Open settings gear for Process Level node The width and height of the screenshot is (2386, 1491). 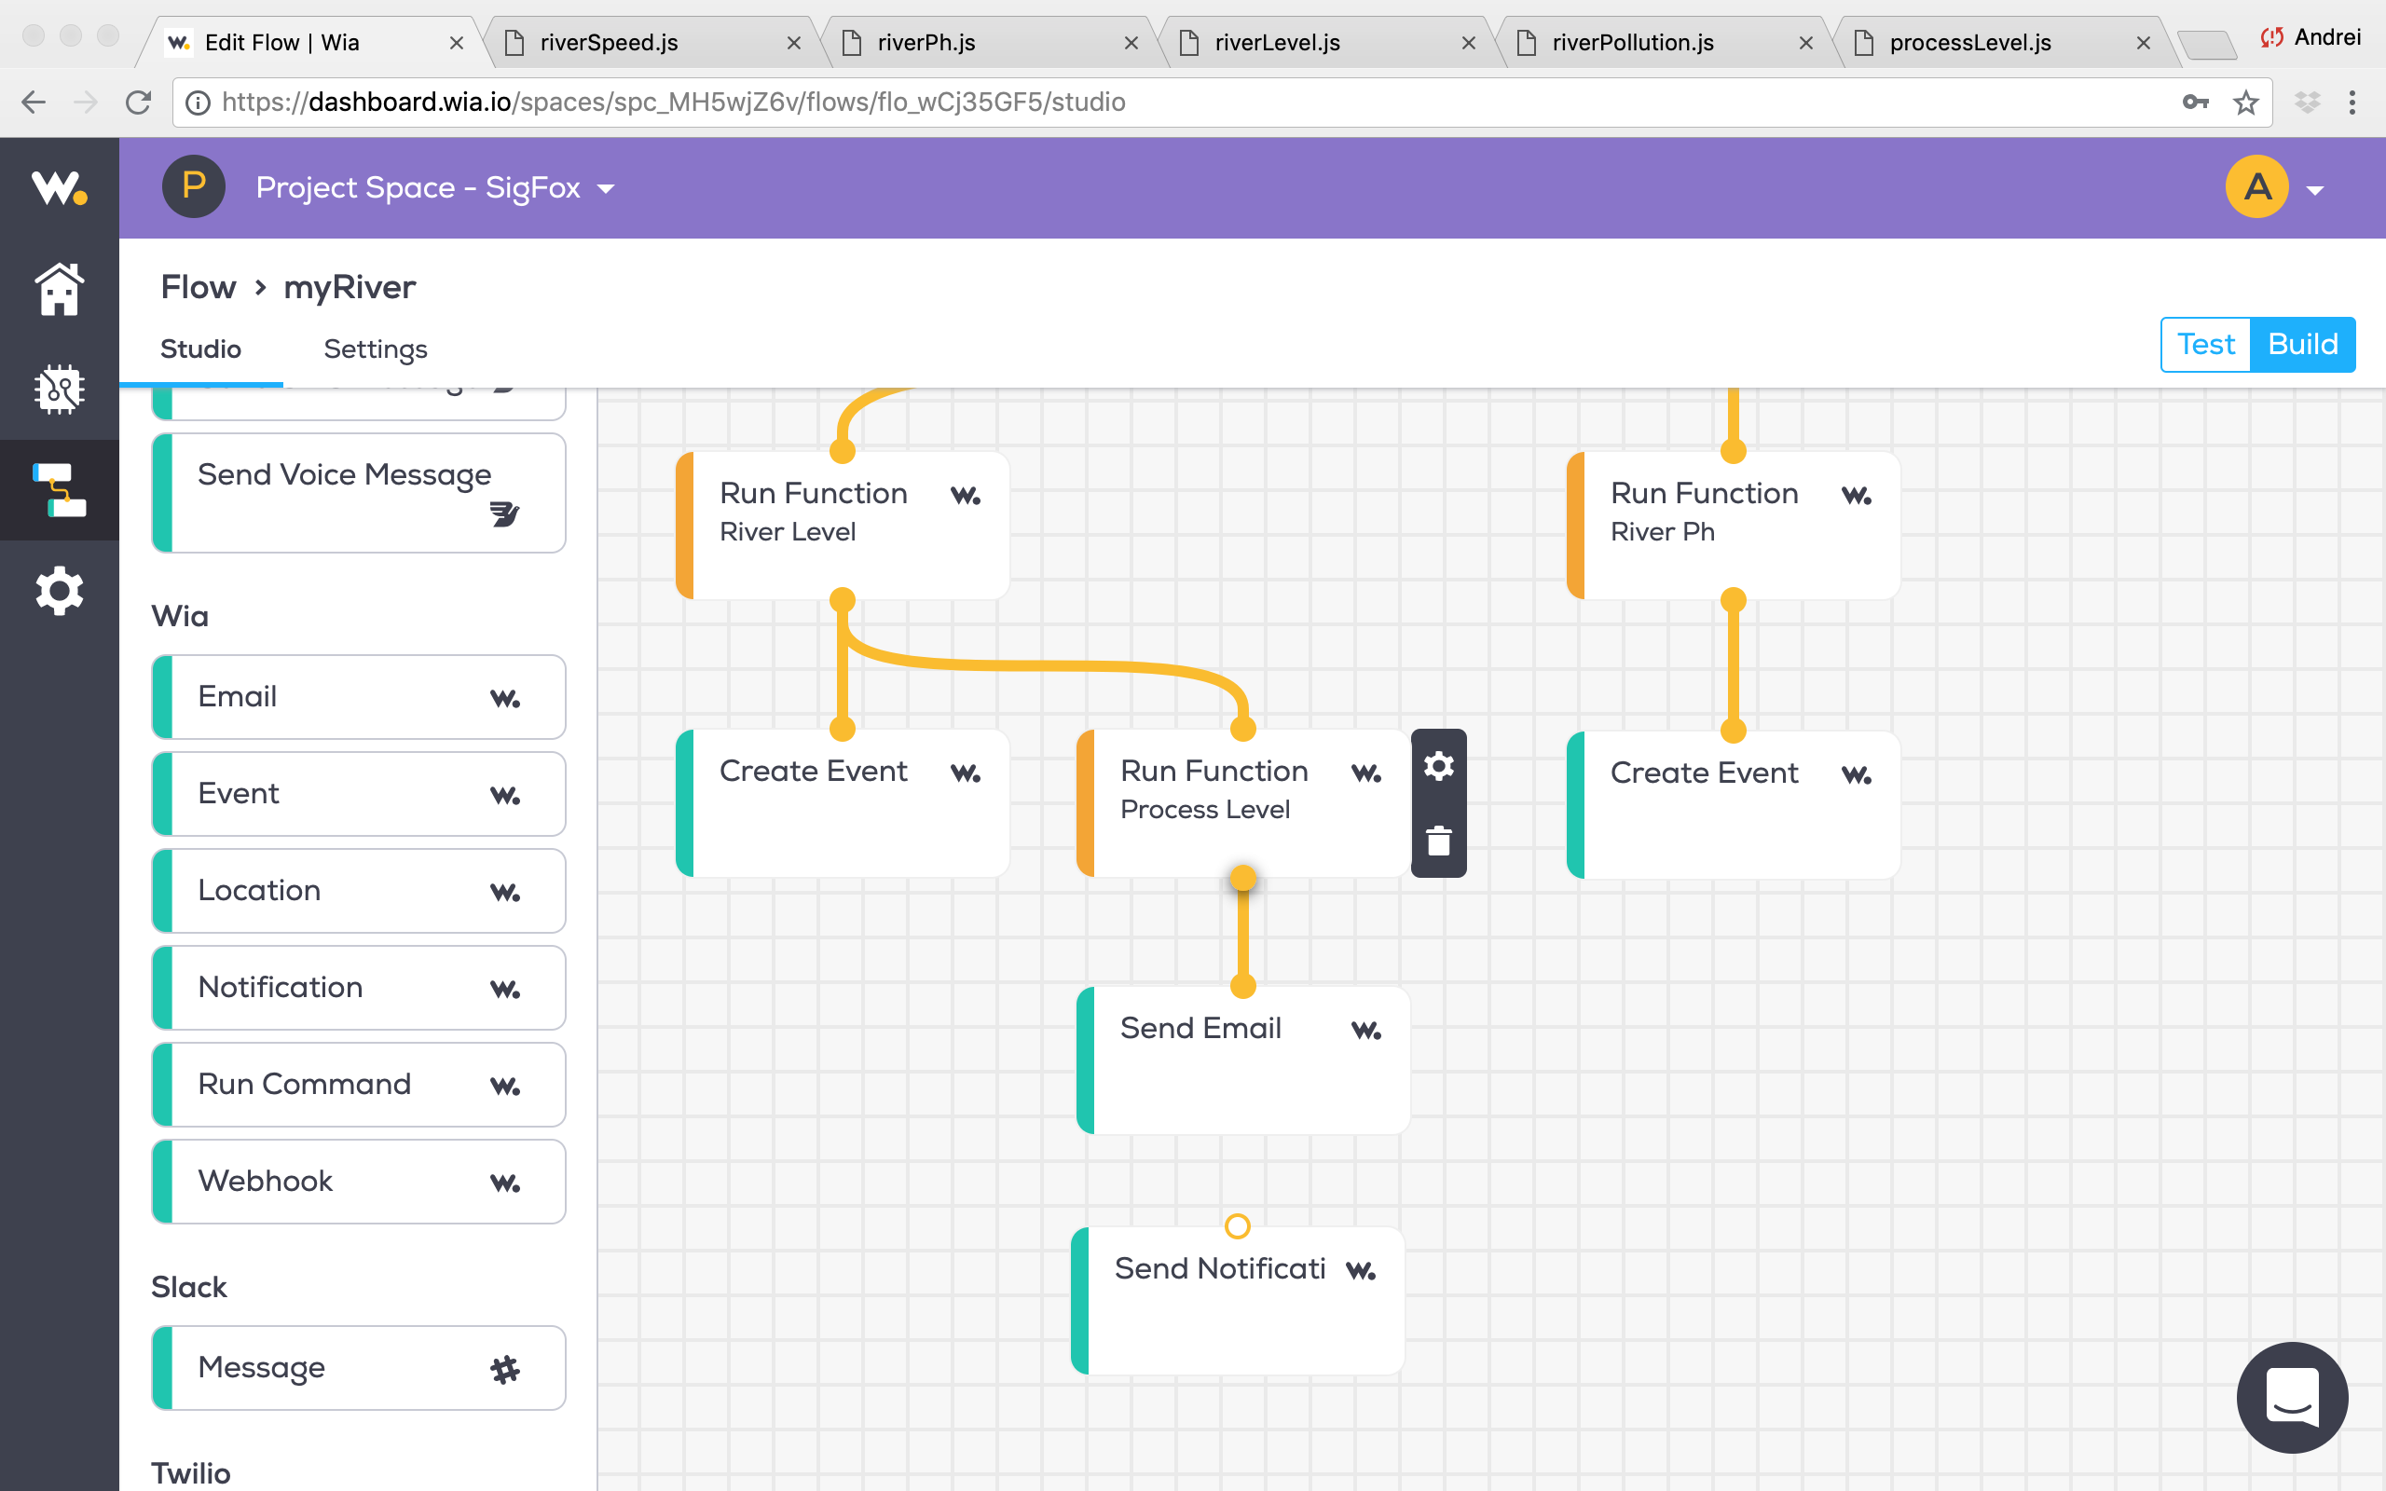1438,766
